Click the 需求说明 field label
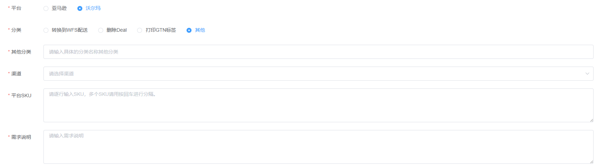This screenshot has height=167, width=601. click(x=21, y=137)
